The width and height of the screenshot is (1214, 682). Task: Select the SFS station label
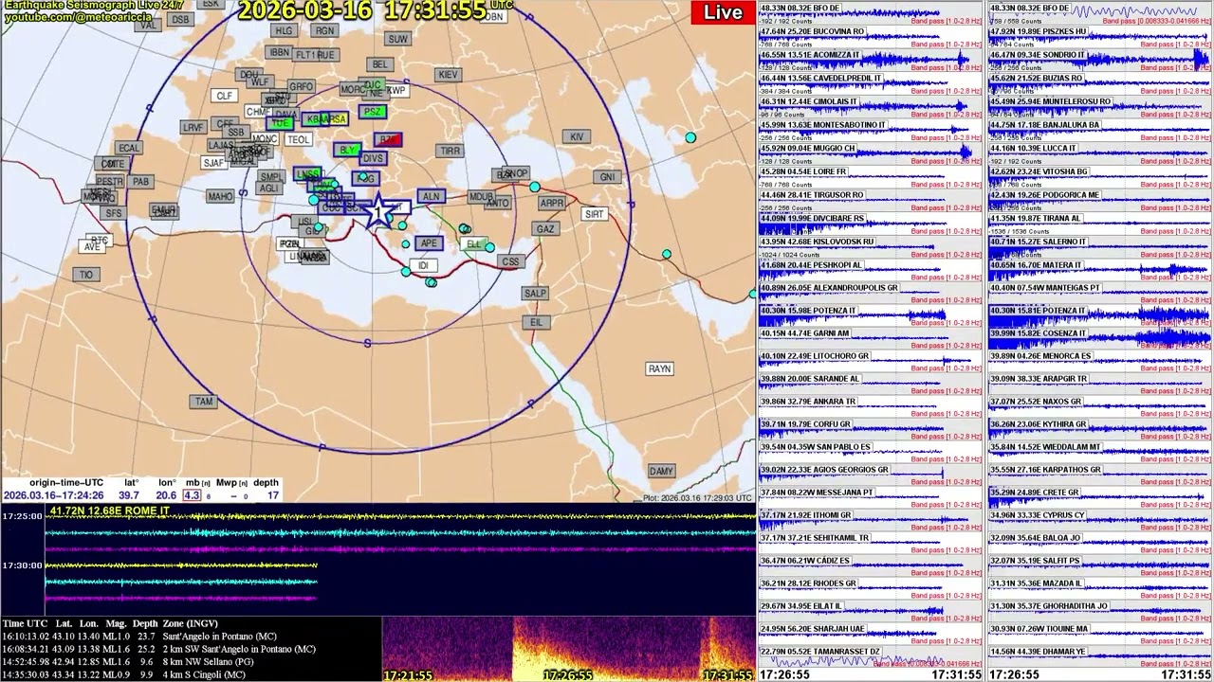(115, 213)
